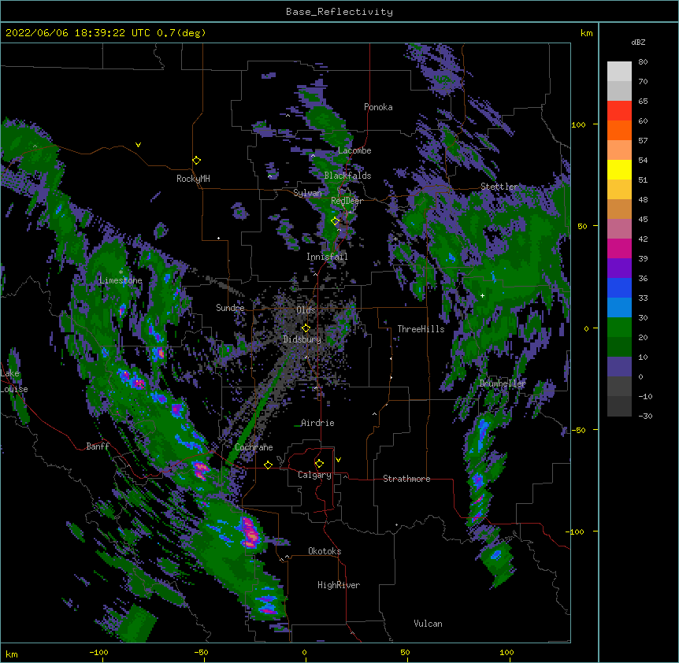Image resolution: width=679 pixels, height=663 pixels.
Task: Select the Sundre town label
Action: click(230, 308)
